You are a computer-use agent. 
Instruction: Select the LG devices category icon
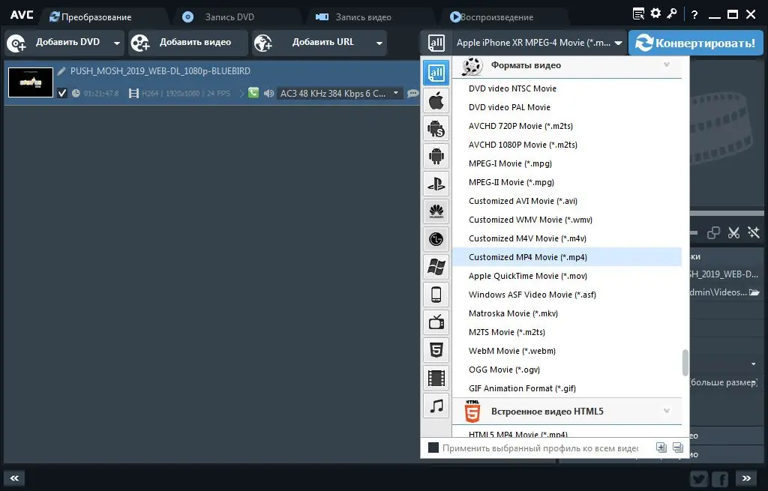[x=436, y=239]
